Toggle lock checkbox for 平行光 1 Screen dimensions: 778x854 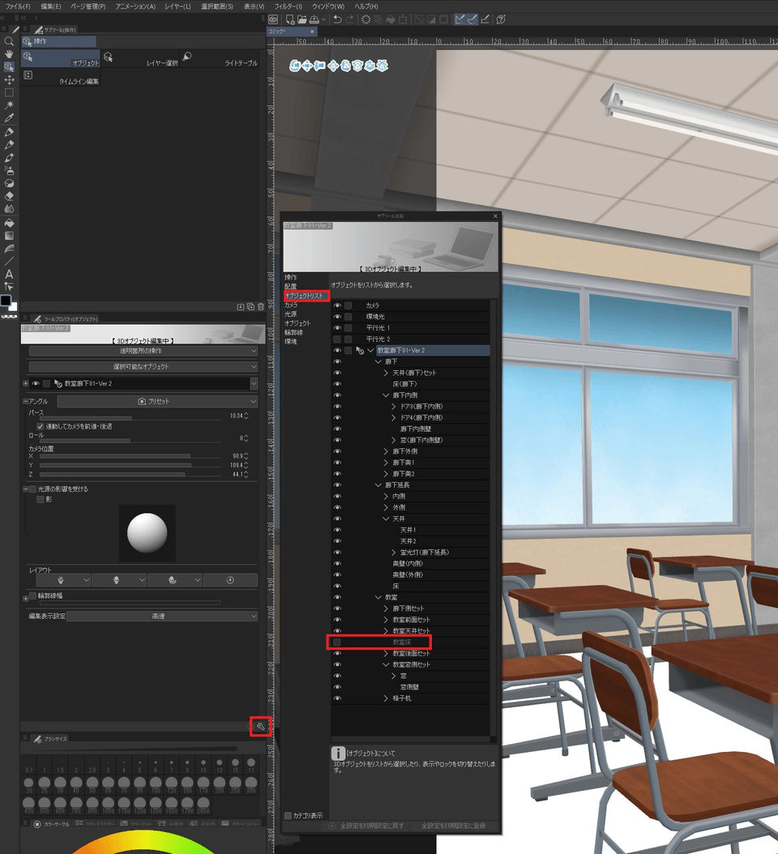coord(348,328)
